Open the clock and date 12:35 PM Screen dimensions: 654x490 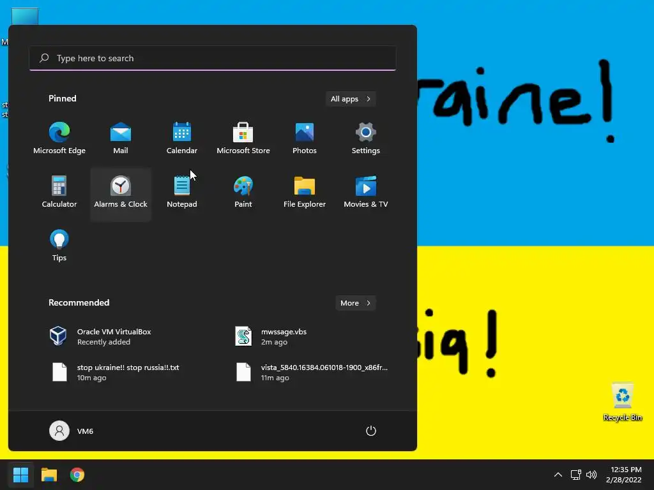coord(623,475)
